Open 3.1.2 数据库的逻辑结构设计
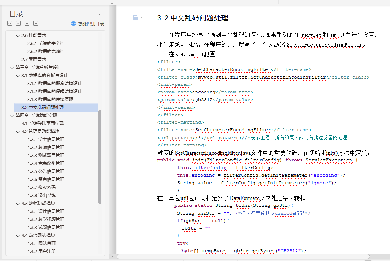This screenshot has width=390, height=261. [55, 92]
